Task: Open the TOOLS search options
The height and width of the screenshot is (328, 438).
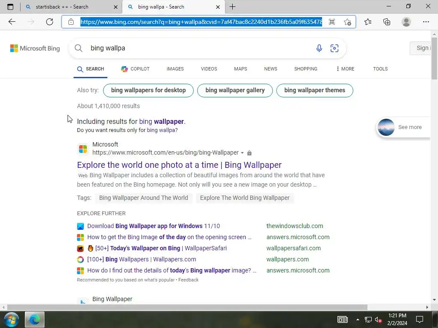Action: [380, 69]
